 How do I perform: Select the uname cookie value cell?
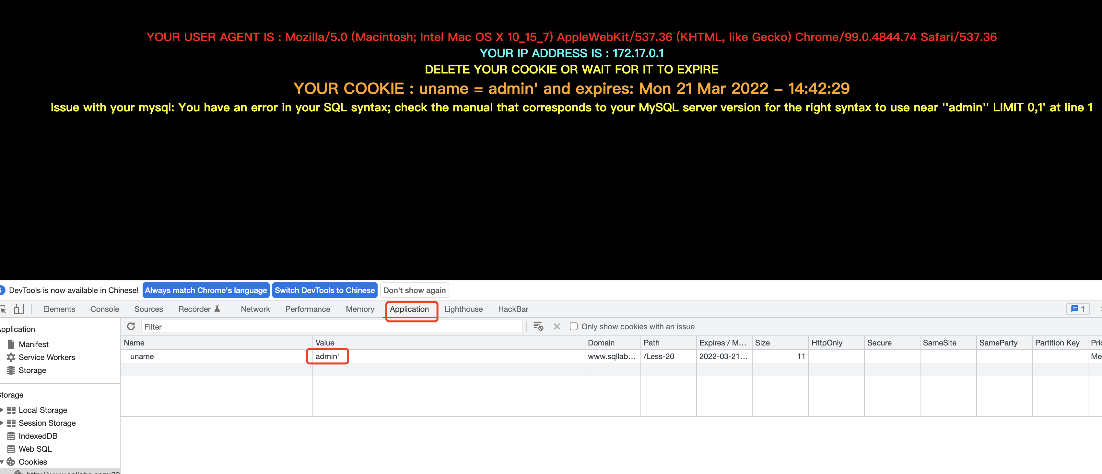tap(327, 356)
